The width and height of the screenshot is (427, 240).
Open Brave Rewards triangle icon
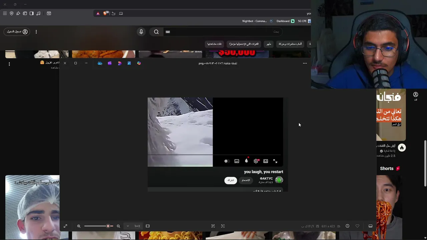point(98,13)
